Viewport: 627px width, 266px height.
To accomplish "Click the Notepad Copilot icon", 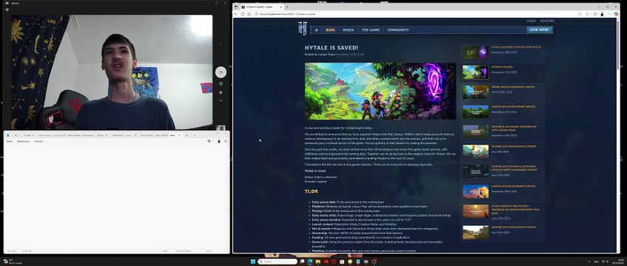I will pyautogui.click(x=209, y=141).
